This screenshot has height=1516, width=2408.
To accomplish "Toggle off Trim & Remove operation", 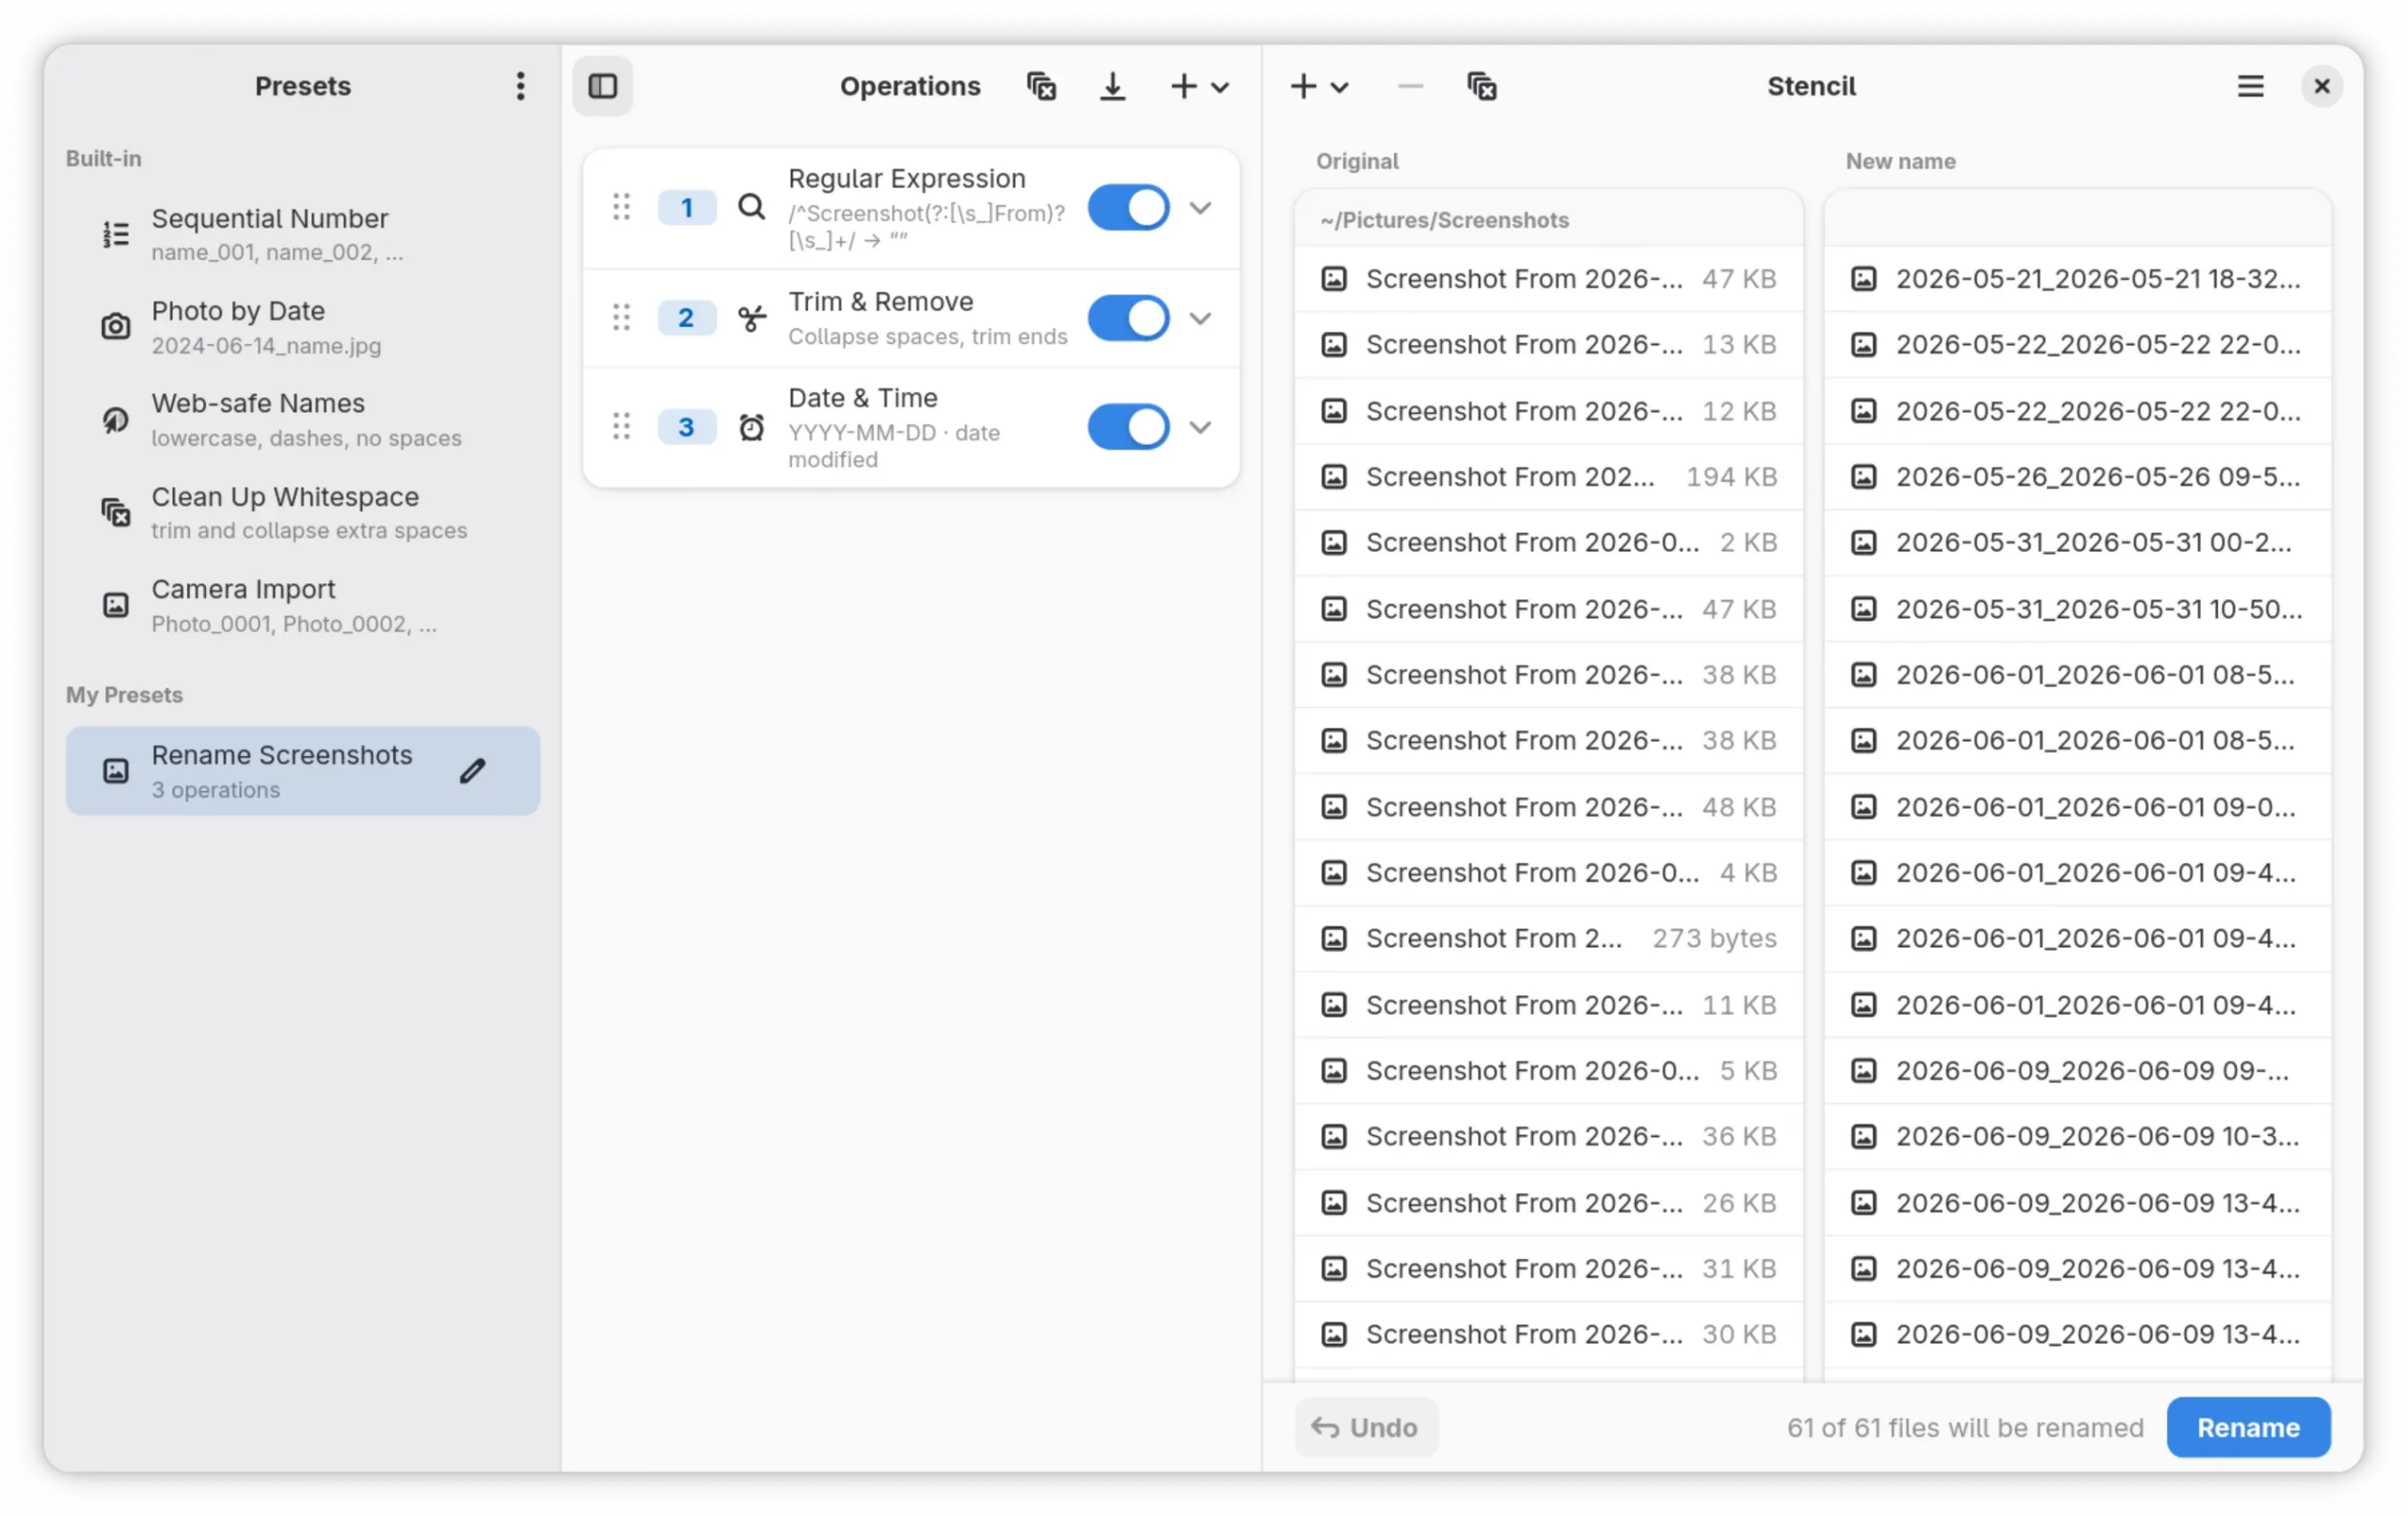I will [x=1128, y=318].
